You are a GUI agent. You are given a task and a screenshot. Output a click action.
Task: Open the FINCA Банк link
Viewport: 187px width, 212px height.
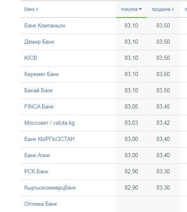point(39,107)
